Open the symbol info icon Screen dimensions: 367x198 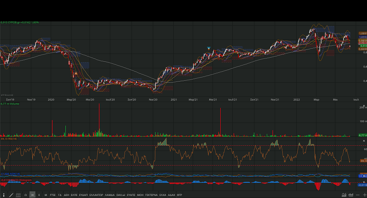point(4,195)
